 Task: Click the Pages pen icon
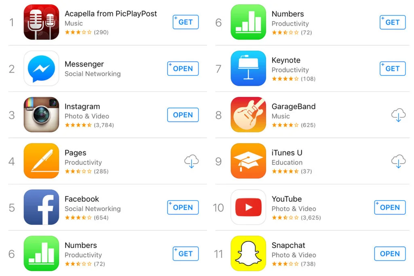pos(41,161)
